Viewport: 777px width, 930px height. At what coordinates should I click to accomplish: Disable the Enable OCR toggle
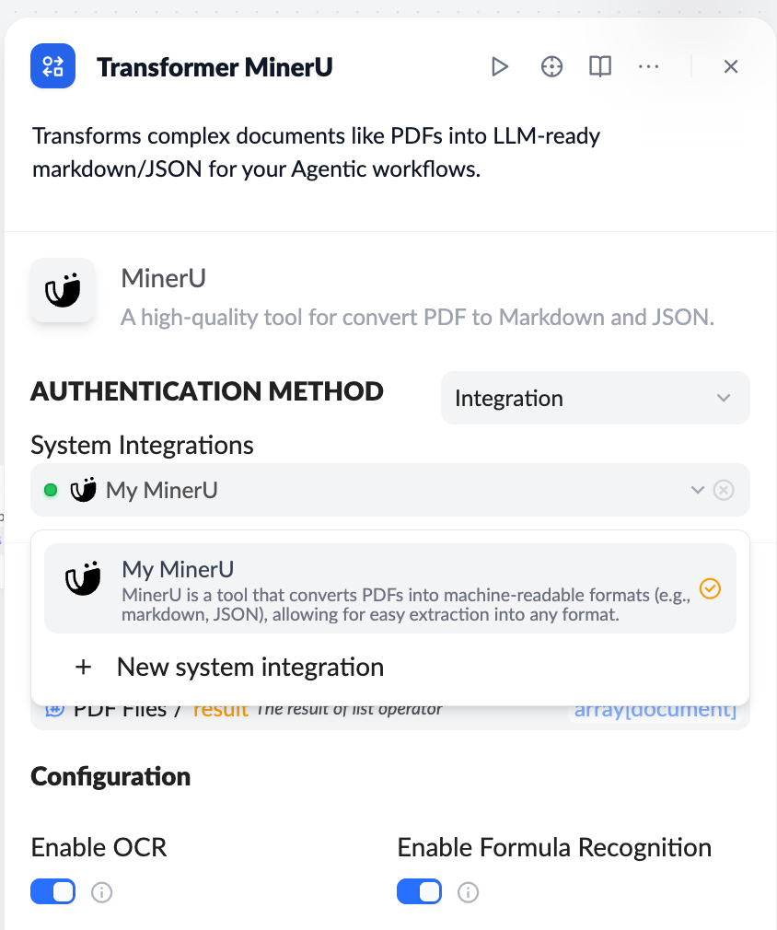tap(52, 891)
